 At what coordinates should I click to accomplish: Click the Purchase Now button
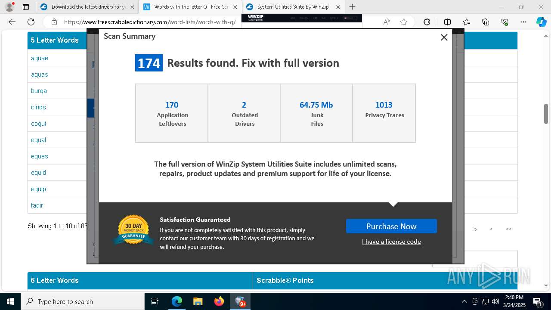point(391,226)
